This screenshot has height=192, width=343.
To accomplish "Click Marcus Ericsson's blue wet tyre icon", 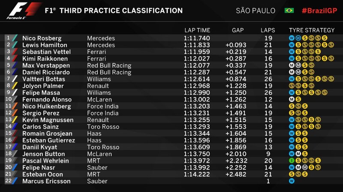I will click(x=292, y=181).
